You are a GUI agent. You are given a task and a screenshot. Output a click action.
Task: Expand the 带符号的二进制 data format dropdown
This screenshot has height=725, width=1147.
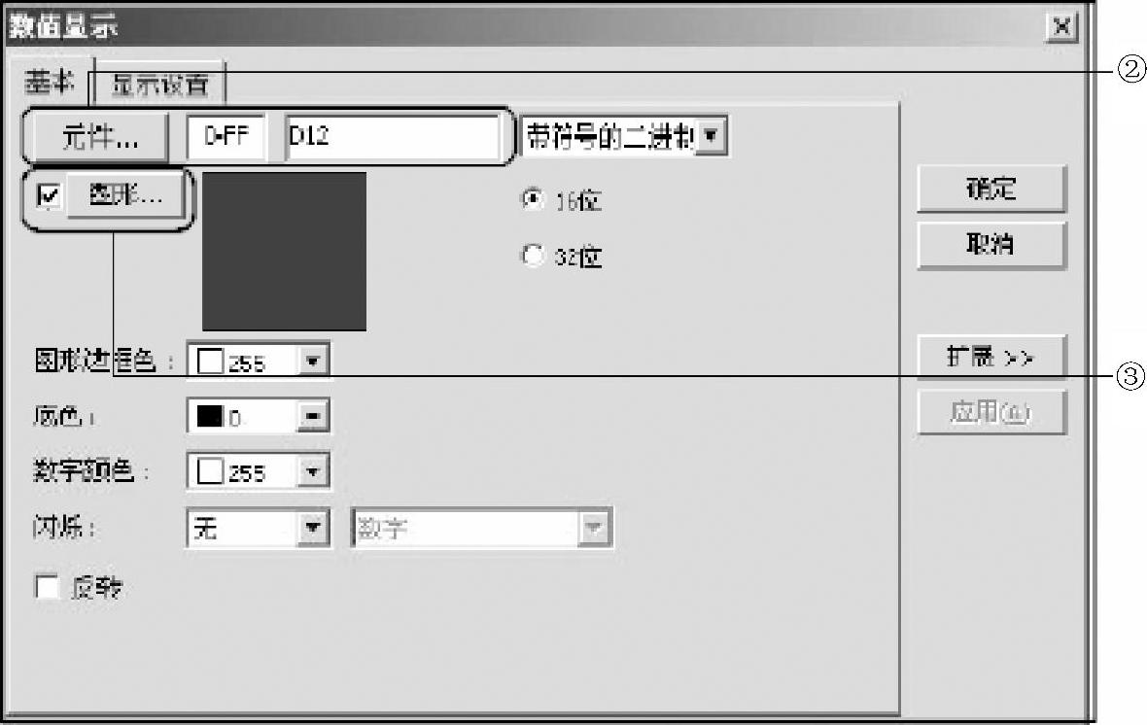coord(711,136)
